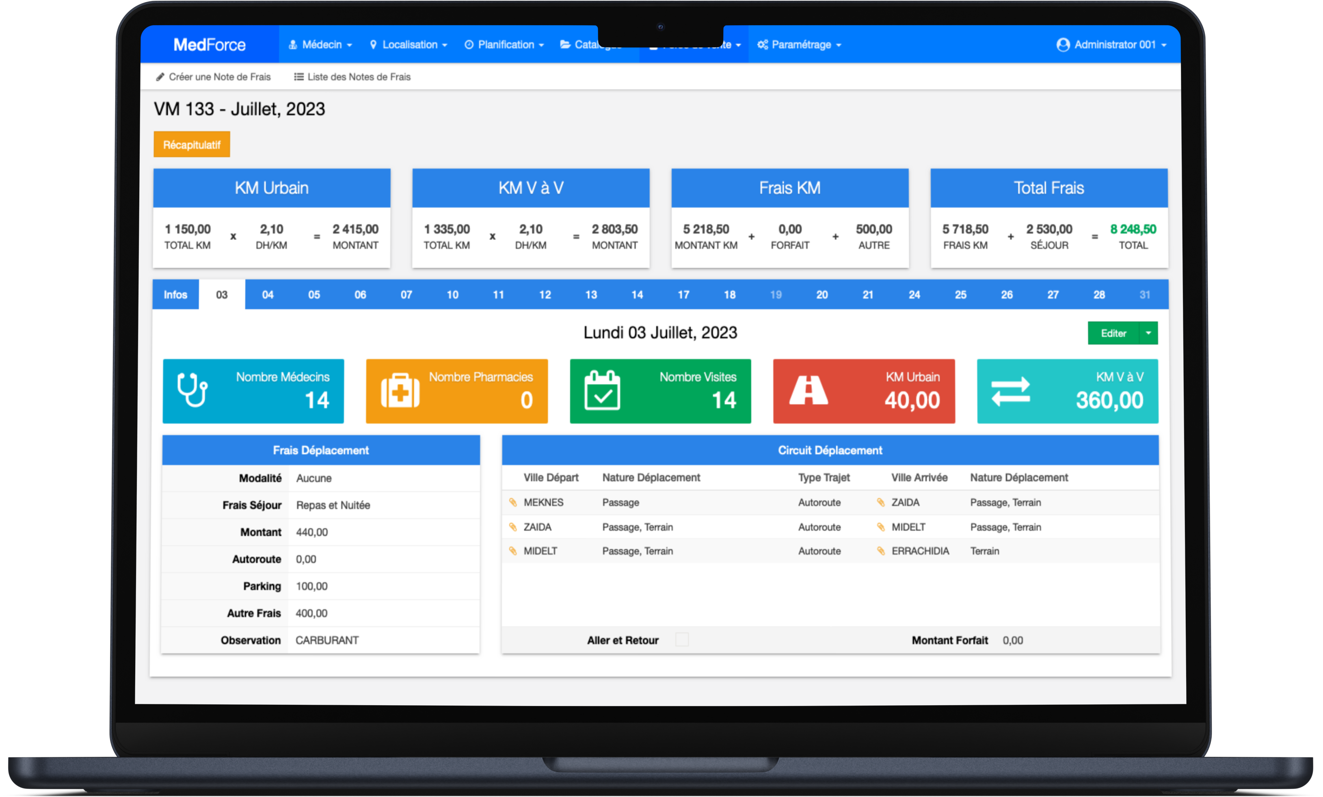The image size is (1323, 797).
Task: Click the tag icon beside MIDELT arrival
Action: pyautogui.click(x=880, y=527)
